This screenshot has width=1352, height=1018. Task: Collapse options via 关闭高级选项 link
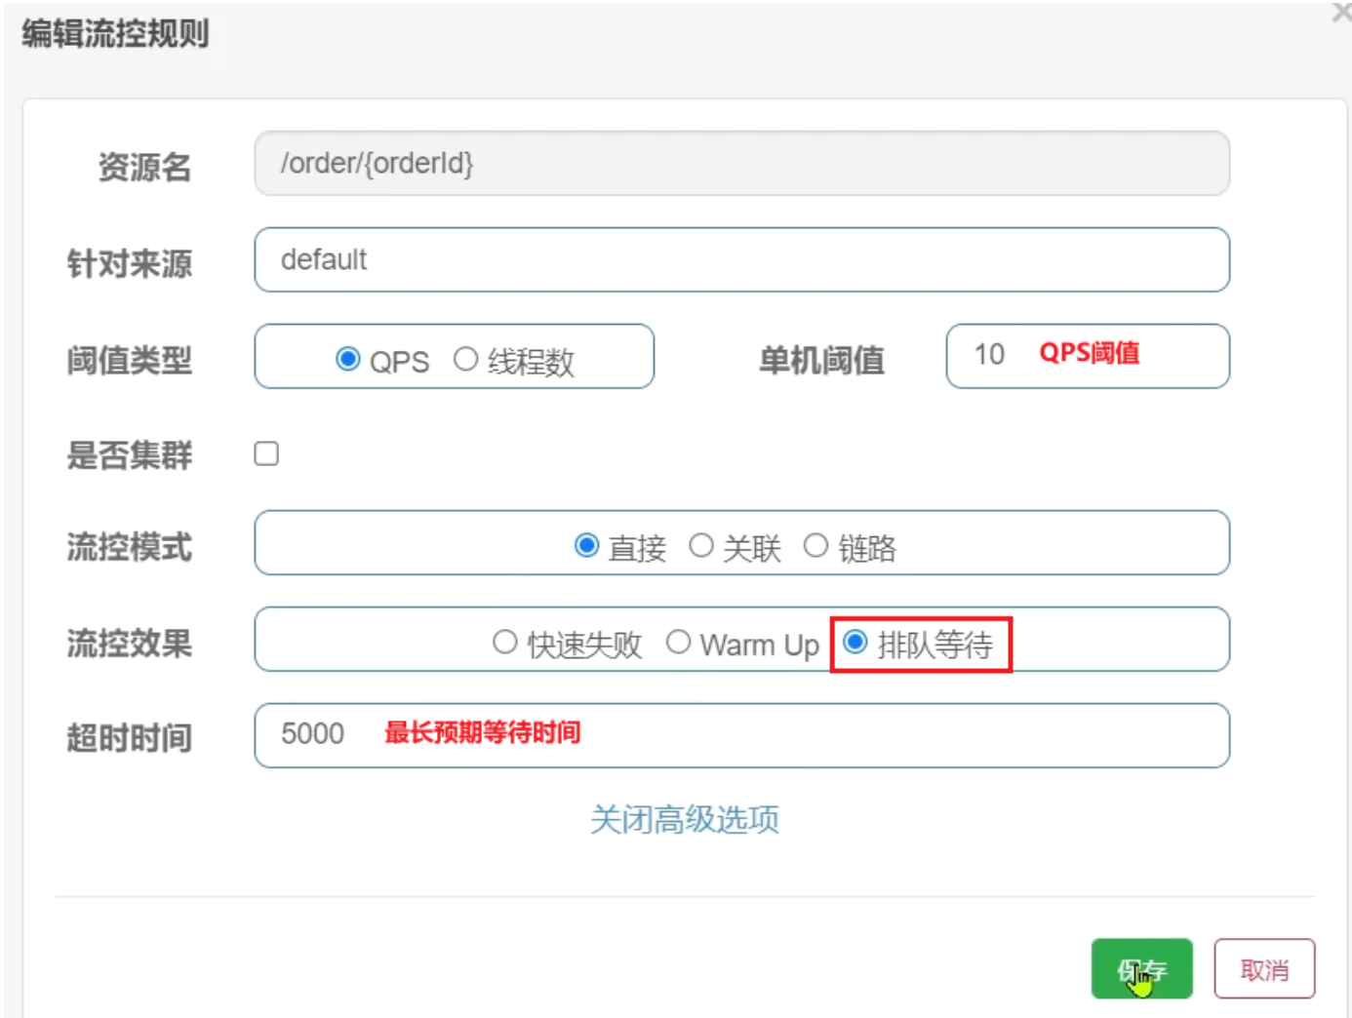pyautogui.click(x=685, y=820)
